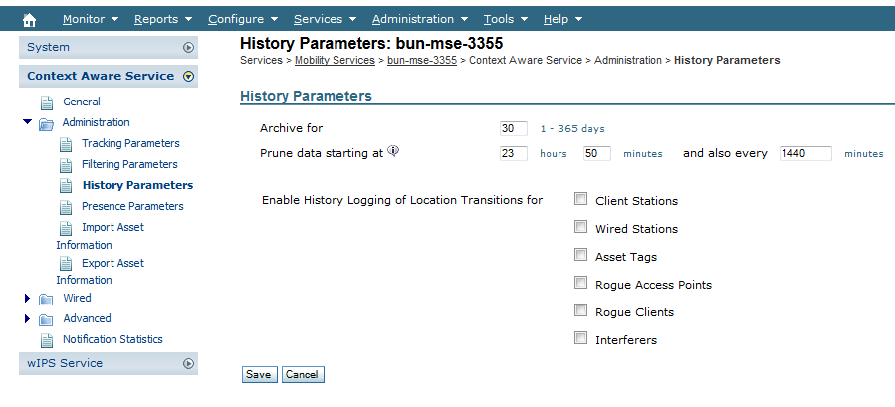This screenshot has height=407, width=895.
Task: Click the Home icon in navigation bar
Action: pos(29,19)
